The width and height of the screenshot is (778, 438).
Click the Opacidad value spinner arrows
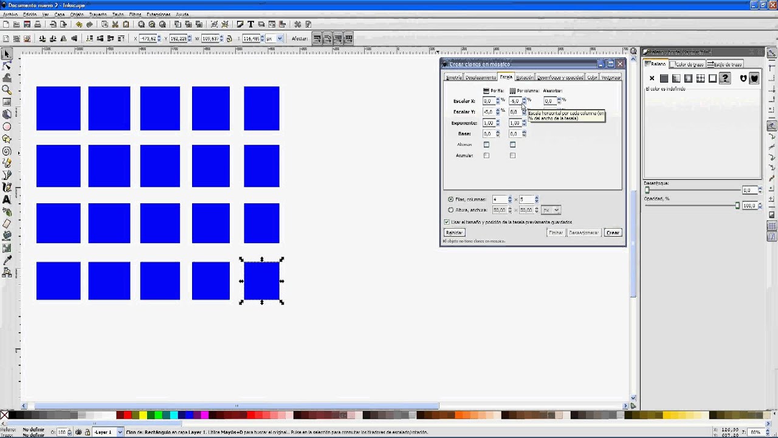(760, 206)
